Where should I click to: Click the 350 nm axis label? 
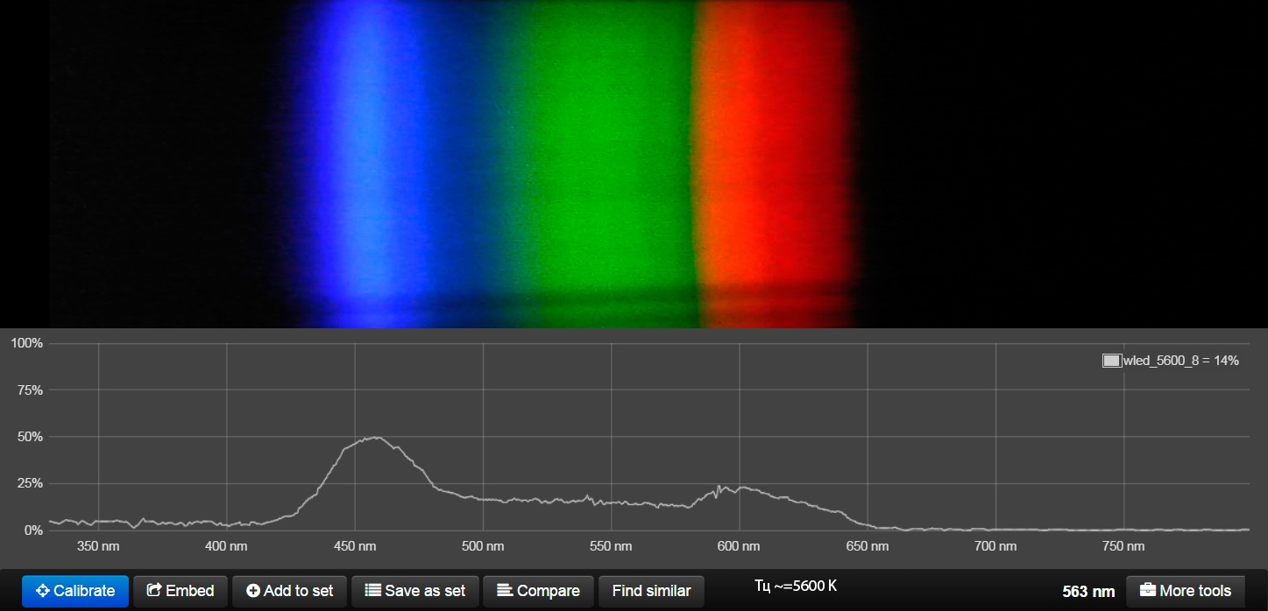tap(99, 546)
